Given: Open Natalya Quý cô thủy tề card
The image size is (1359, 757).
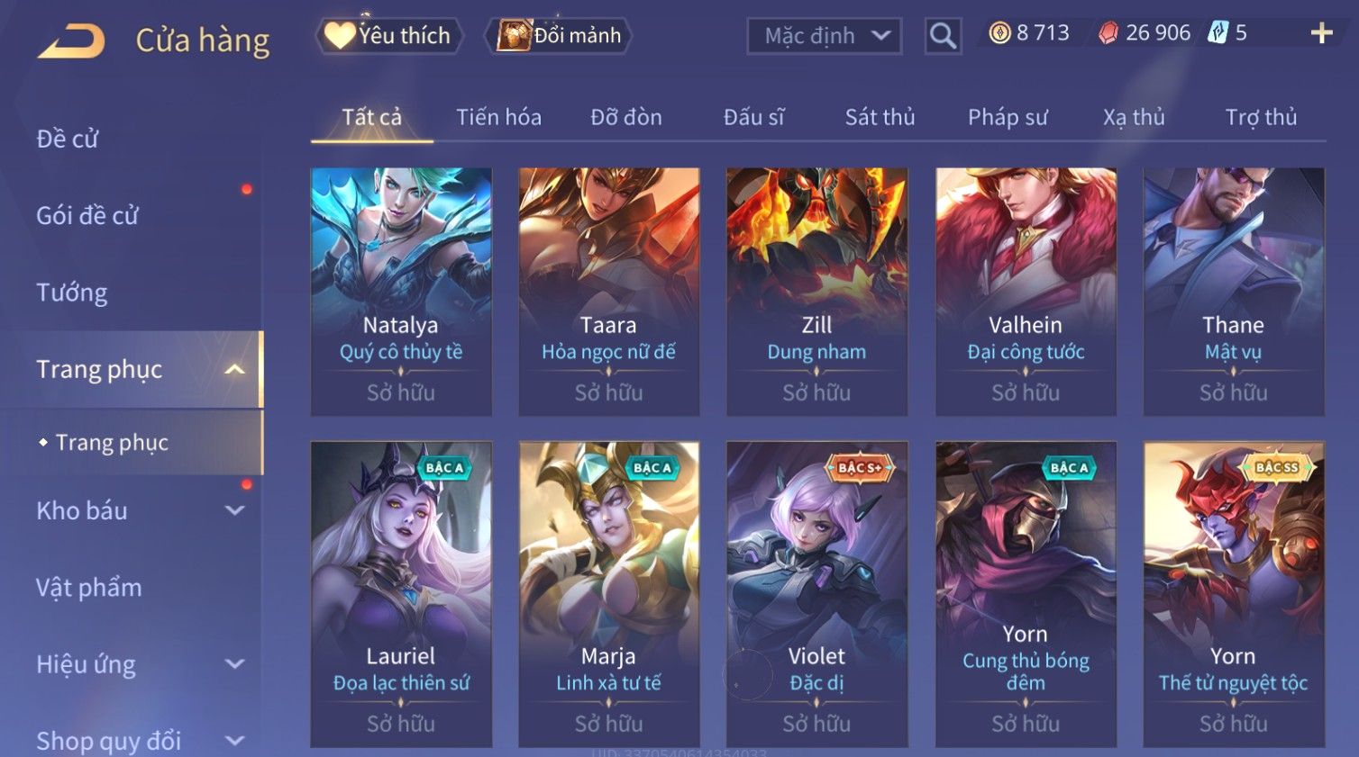Looking at the screenshot, I should click(401, 292).
